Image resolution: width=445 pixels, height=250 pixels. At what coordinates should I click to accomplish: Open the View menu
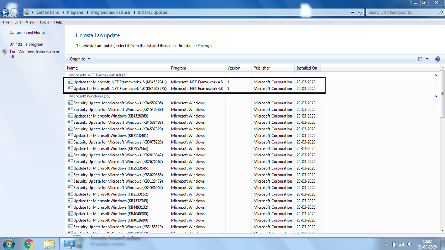pyautogui.click(x=30, y=22)
